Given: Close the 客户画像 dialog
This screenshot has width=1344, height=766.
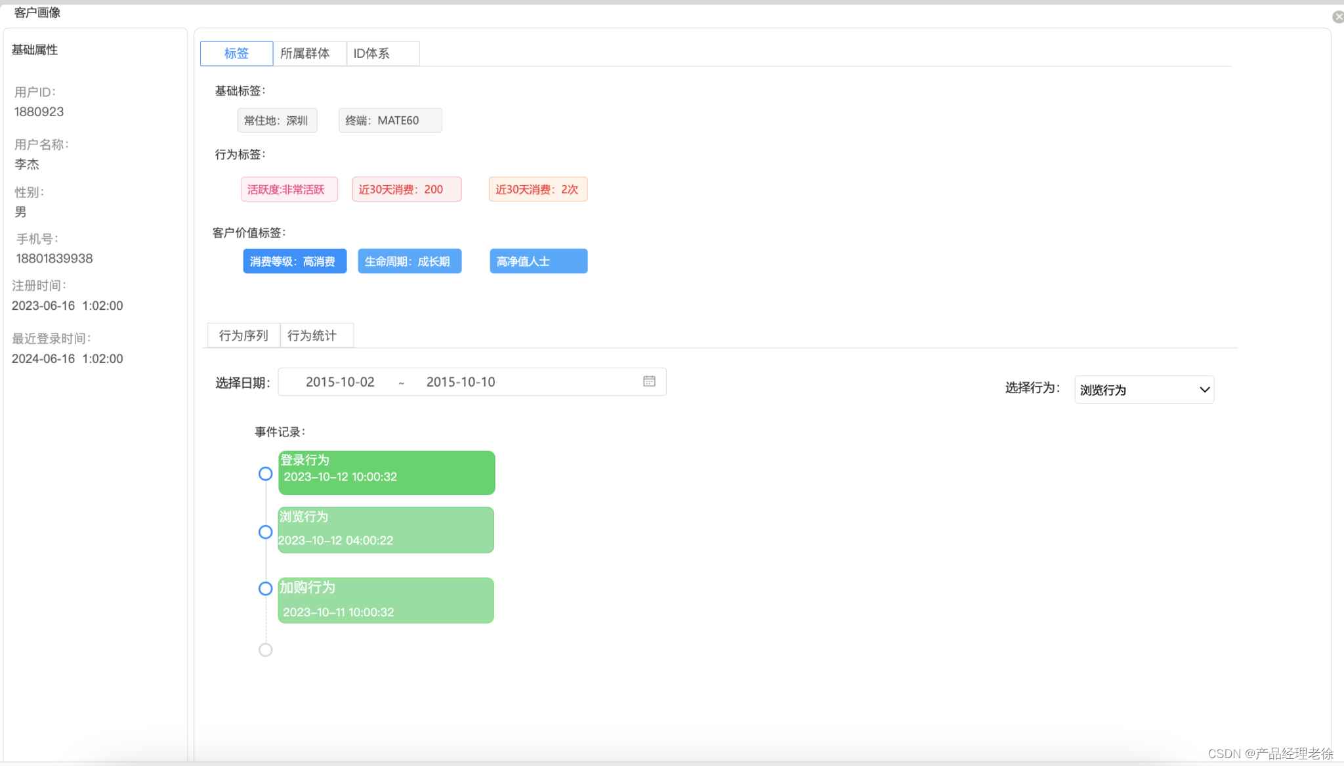Looking at the screenshot, I should 1337,17.
